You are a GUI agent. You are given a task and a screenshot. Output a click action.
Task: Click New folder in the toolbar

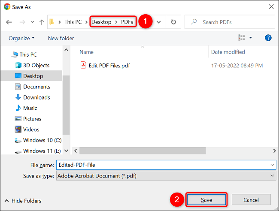pyautogui.click(x=61, y=38)
